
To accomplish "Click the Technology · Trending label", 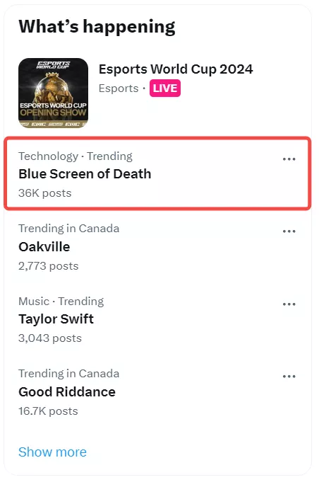I will click(x=76, y=156).
